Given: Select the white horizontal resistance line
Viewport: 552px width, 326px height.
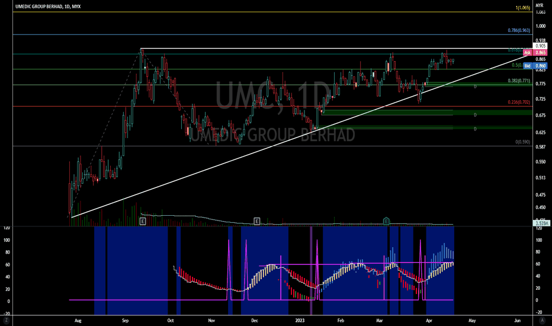Looking at the screenshot, I should tap(336, 48).
